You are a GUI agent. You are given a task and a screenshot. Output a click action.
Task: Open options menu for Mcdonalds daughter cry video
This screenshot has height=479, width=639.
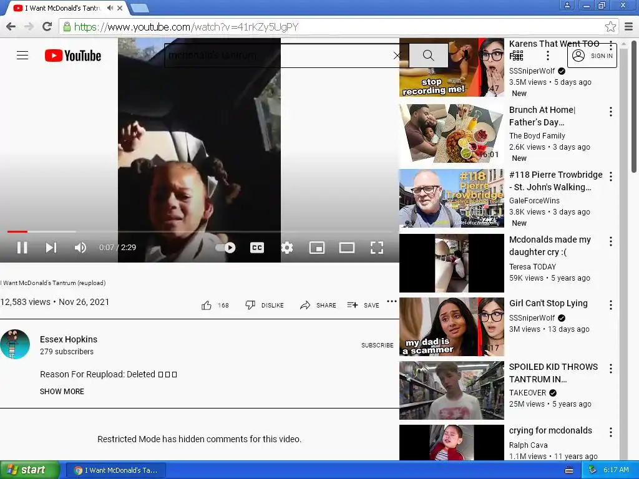point(610,241)
